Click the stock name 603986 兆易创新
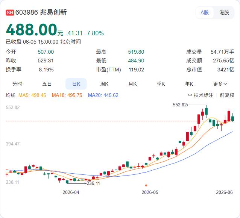Image resolution: width=240 pixels, height=218 pixels. 41,12
